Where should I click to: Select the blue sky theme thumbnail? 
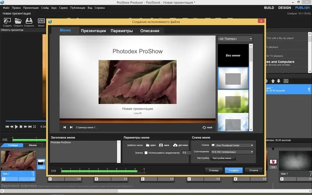233,122
